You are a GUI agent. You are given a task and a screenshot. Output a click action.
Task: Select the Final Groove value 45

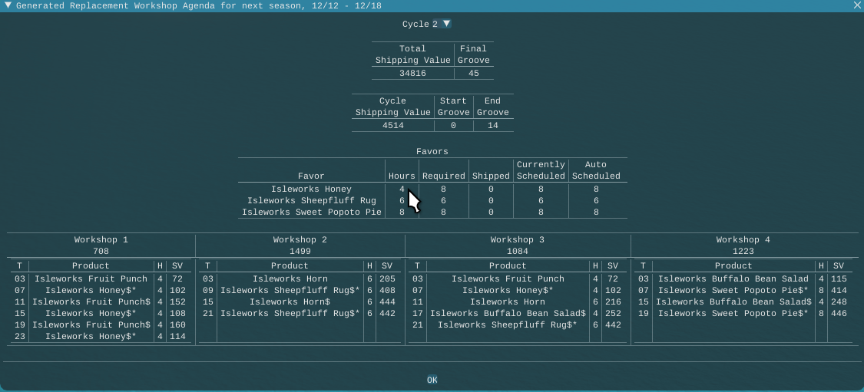pos(473,73)
